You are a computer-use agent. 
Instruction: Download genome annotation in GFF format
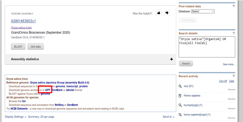click(48, 90)
